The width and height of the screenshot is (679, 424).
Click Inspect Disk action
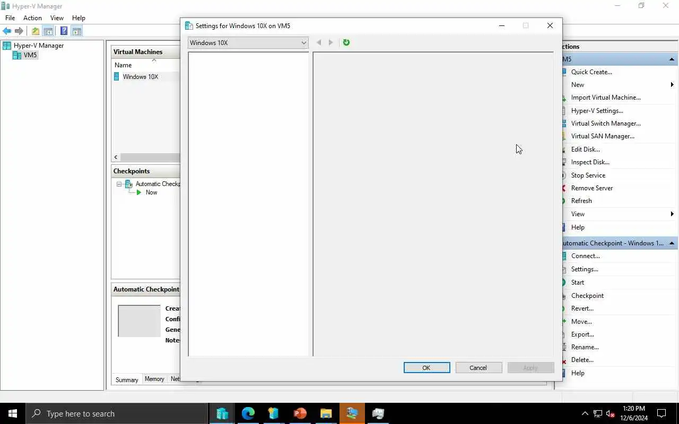point(590,162)
